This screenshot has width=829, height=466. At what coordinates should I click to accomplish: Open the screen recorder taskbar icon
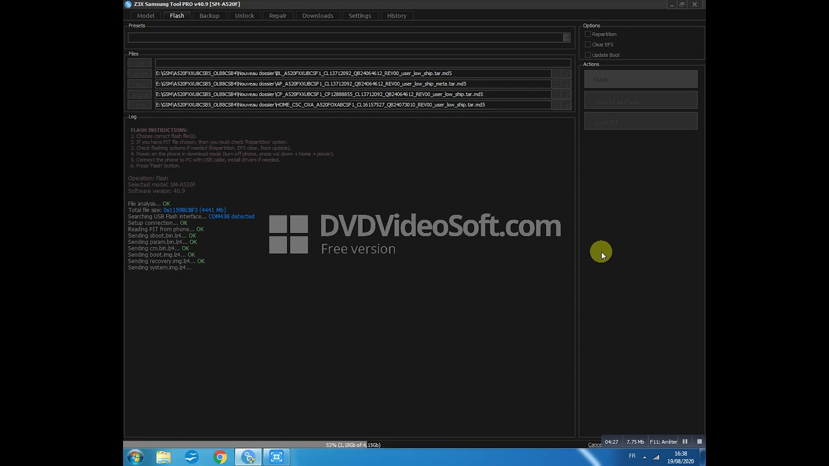pos(277,458)
